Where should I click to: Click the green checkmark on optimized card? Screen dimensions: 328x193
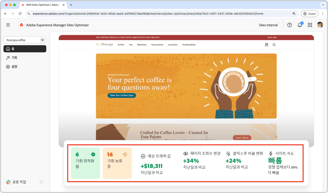[x=93, y=155]
